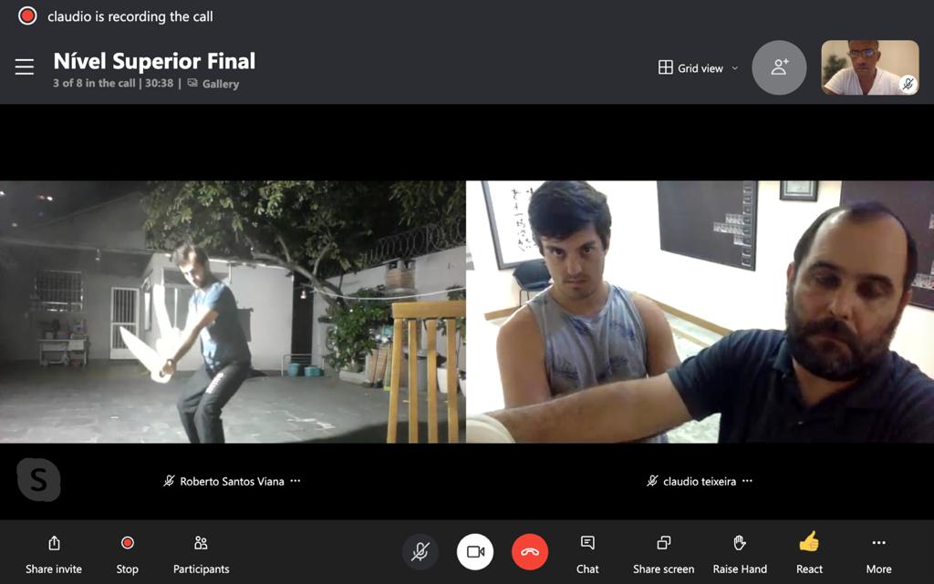Open the More options menu
The width and height of the screenshot is (934, 584).
point(878,554)
